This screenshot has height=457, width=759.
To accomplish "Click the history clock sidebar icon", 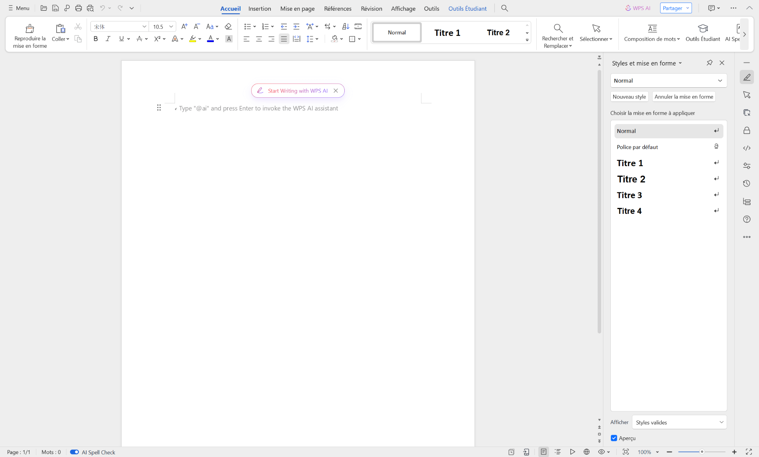I will [747, 184].
